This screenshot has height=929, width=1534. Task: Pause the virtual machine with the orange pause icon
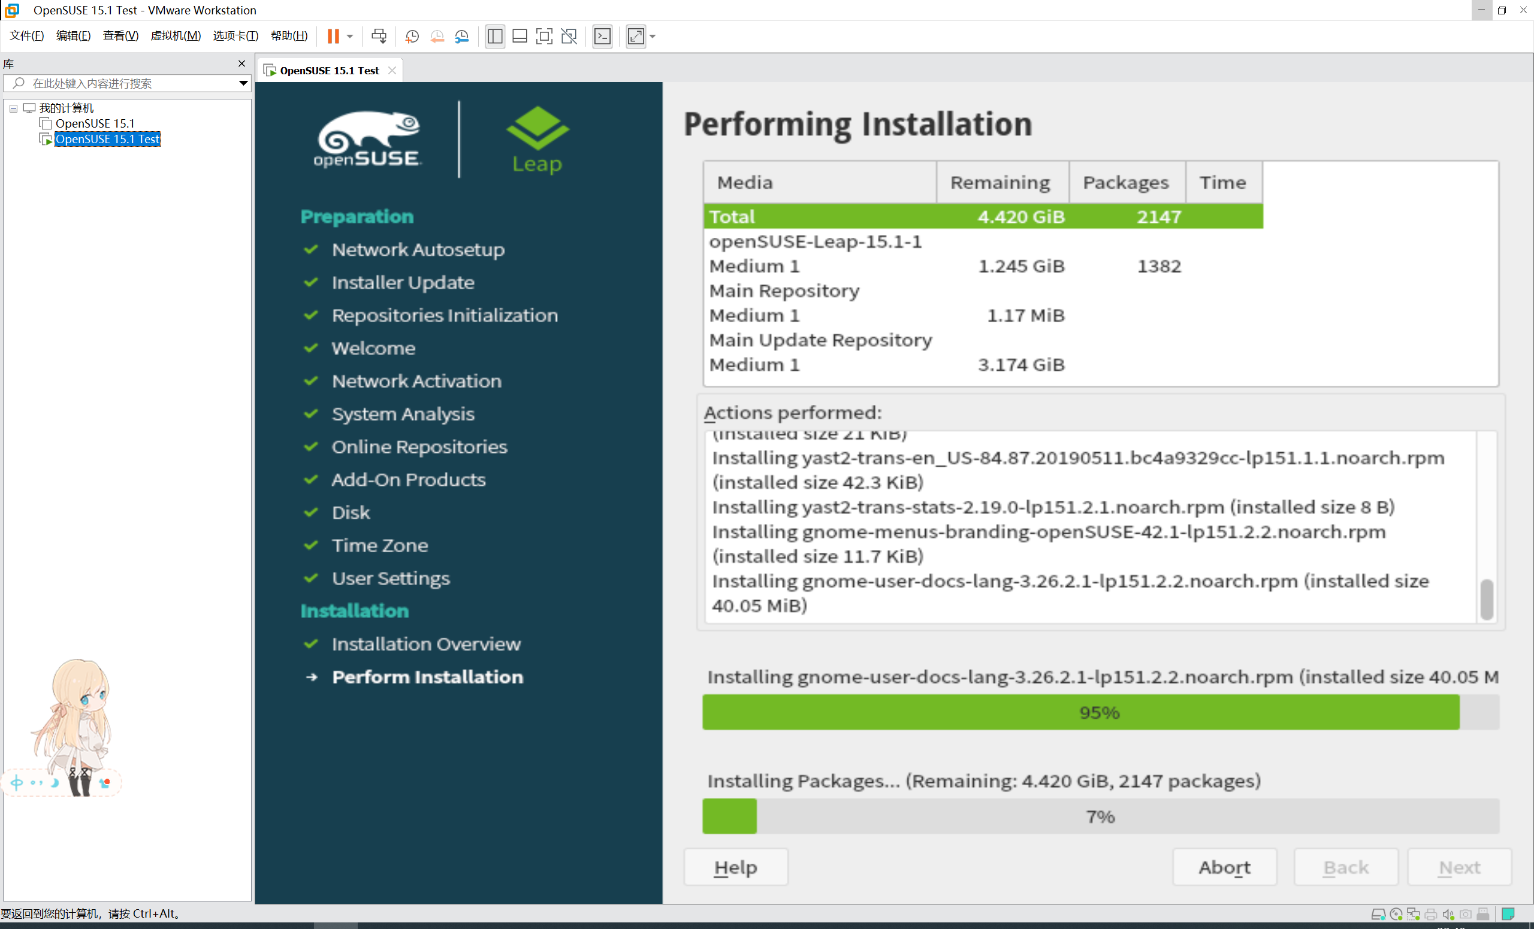click(x=333, y=36)
